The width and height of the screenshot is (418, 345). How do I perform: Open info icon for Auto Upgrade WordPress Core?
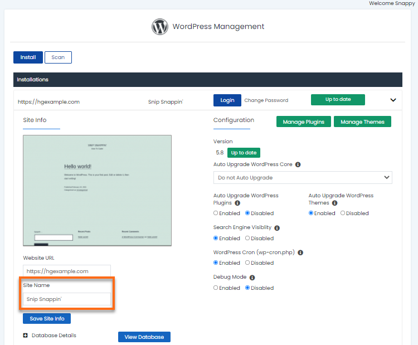[298, 164]
